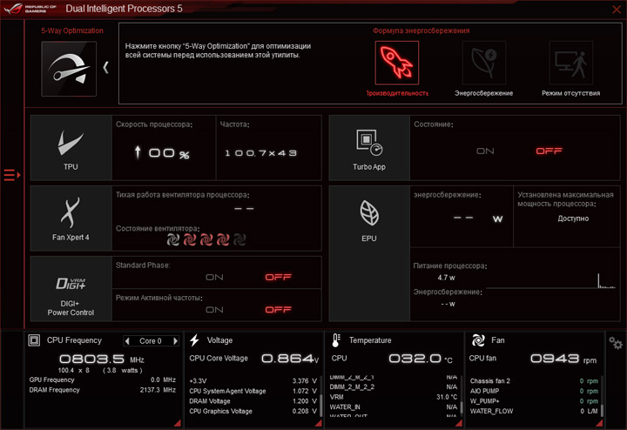This screenshot has height=430, width=627.
Task: Click the W_PUMP+ fan row
Action: pyautogui.click(x=534, y=400)
